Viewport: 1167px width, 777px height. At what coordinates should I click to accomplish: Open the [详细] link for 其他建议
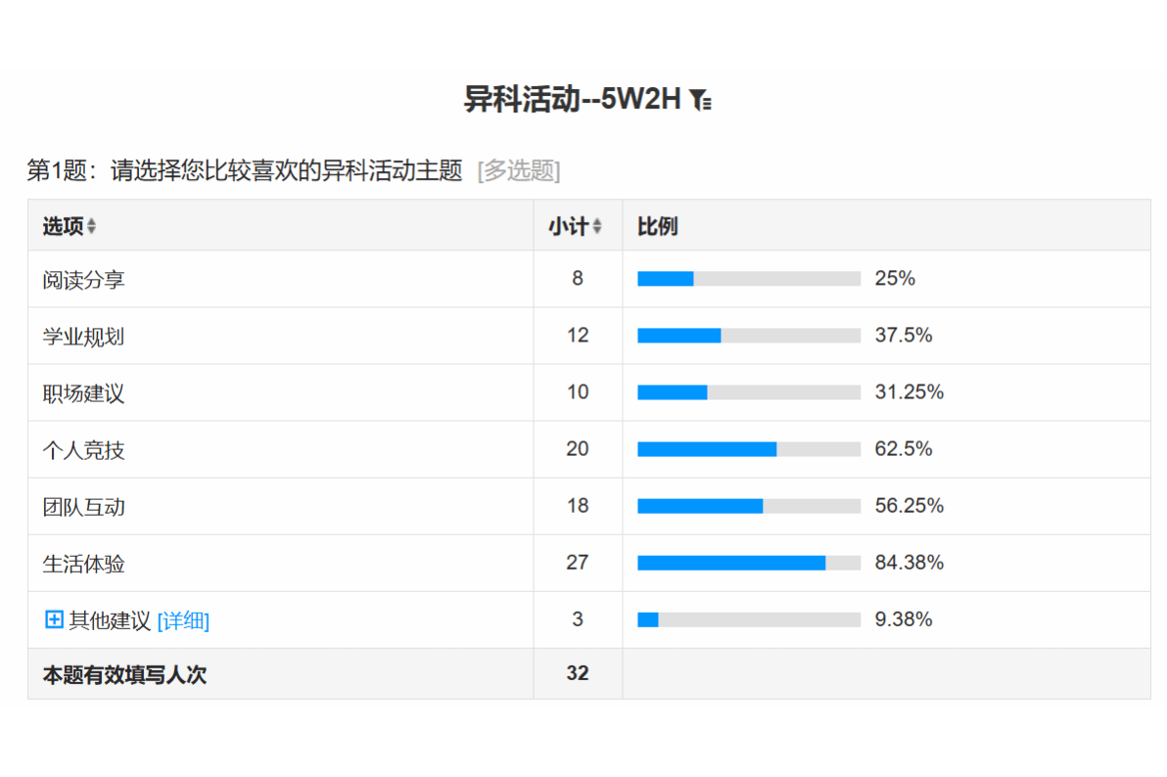183,620
